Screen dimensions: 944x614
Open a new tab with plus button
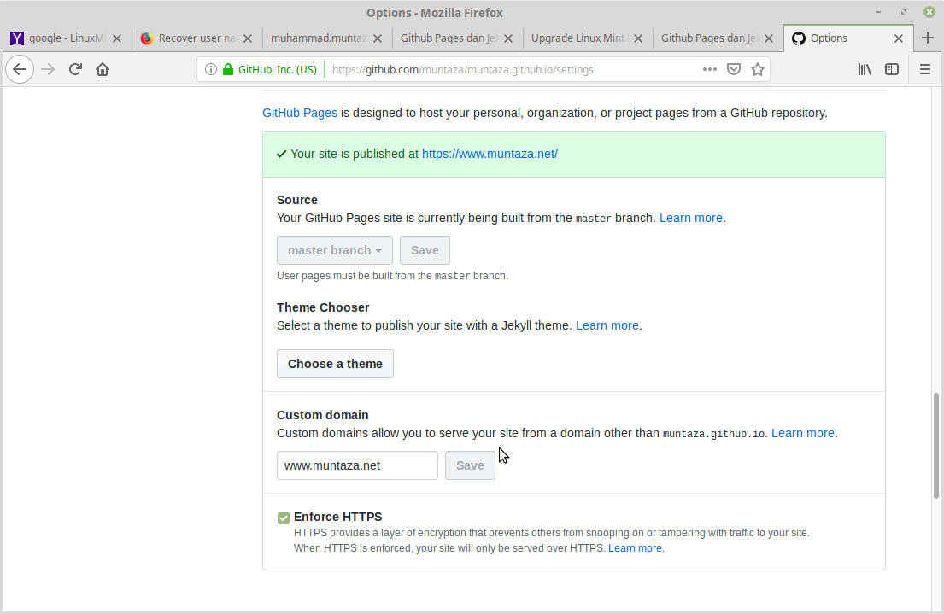coord(928,38)
